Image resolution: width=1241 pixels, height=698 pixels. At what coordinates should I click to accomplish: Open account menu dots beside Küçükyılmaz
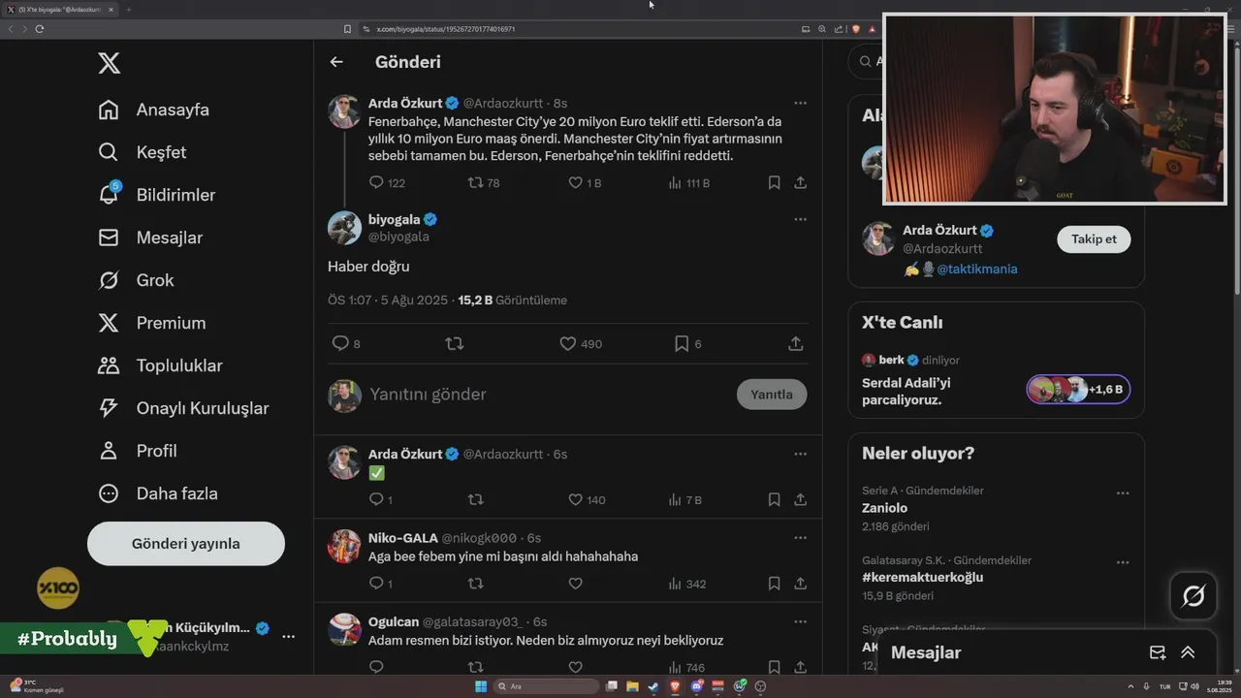288,637
